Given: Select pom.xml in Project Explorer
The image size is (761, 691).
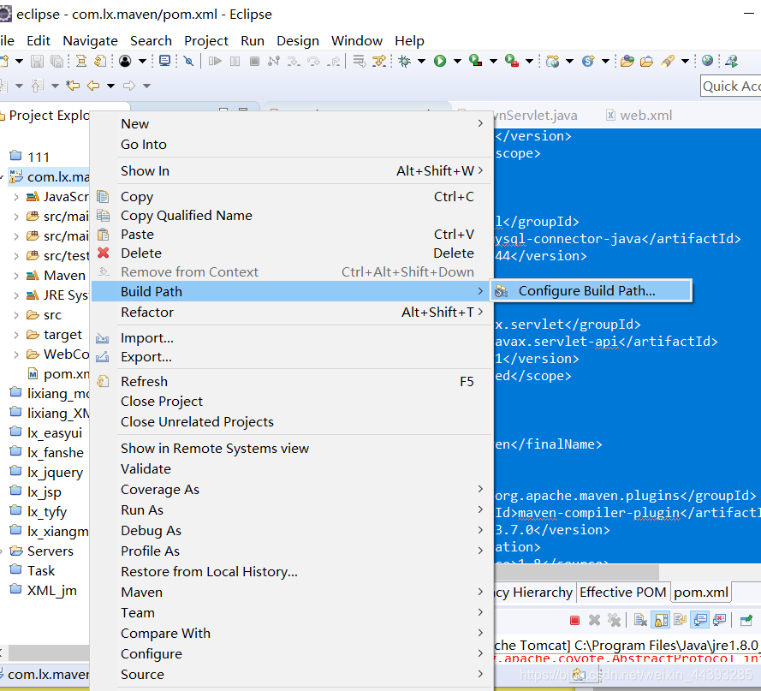Looking at the screenshot, I should point(58,374).
